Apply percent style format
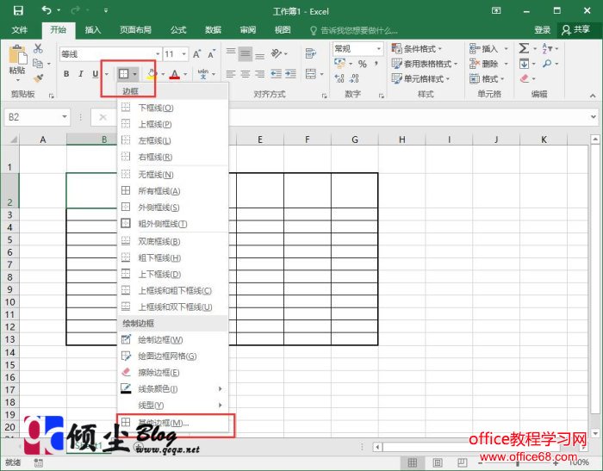 pos(363,64)
